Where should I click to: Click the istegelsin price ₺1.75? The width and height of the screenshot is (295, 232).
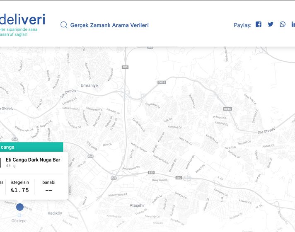20,190
